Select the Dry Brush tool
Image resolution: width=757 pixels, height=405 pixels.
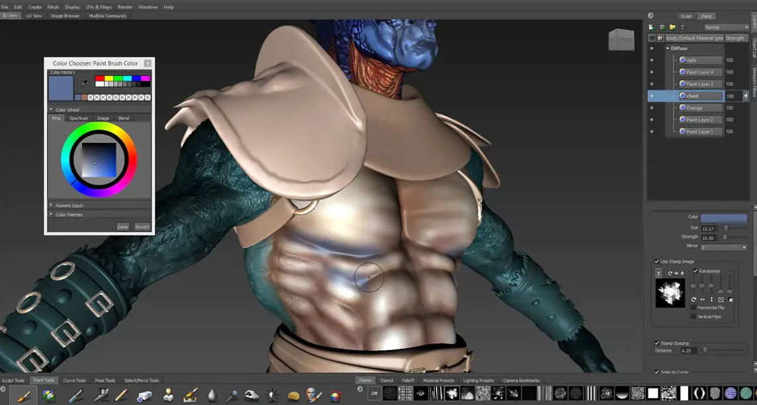coord(191,396)
